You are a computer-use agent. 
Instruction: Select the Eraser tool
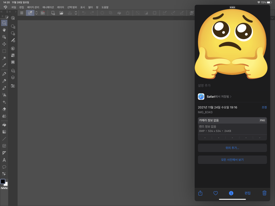click(x=4, y=109)
